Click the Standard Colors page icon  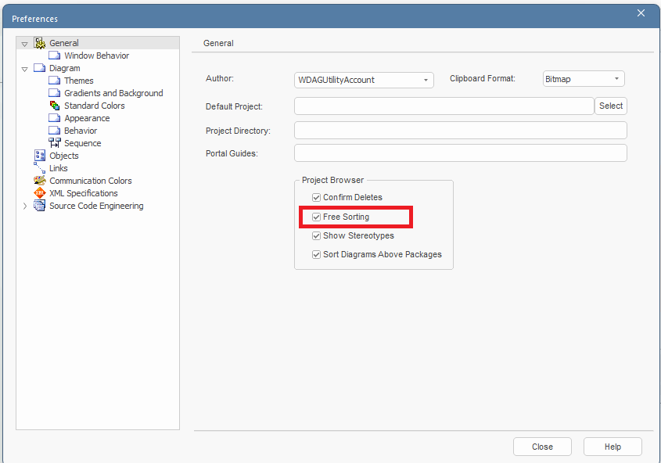54,106
